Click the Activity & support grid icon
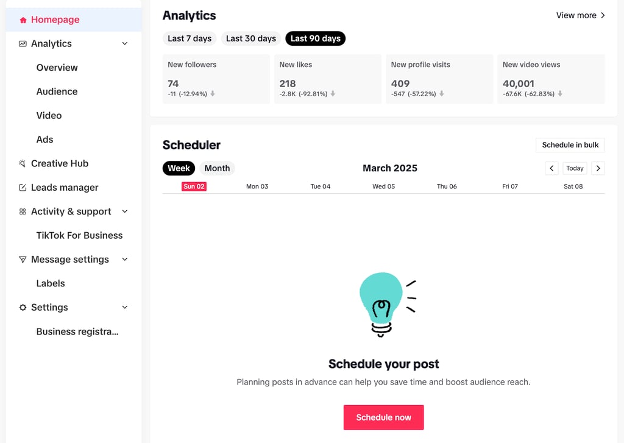The image size is (624, 443). (x=23, y=211)
